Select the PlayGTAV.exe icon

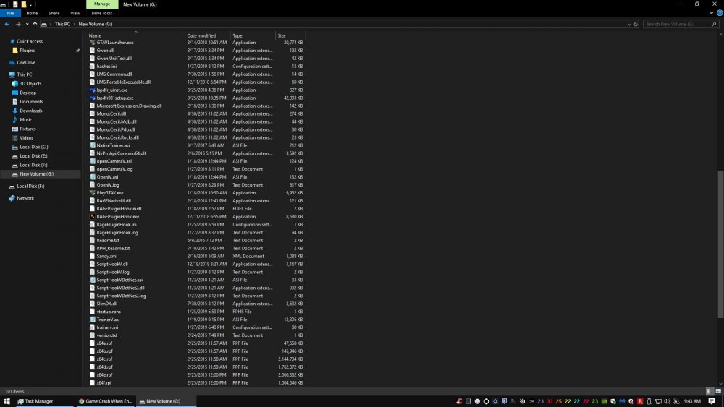93,193
